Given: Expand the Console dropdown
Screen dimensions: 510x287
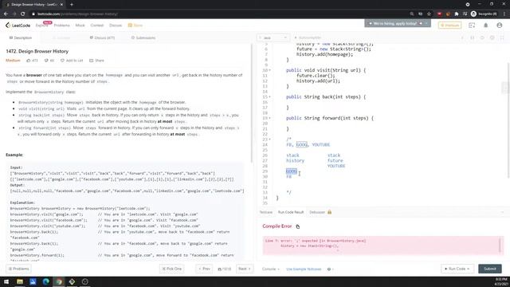Looking at the screenshot, I should tap(271, 269).
